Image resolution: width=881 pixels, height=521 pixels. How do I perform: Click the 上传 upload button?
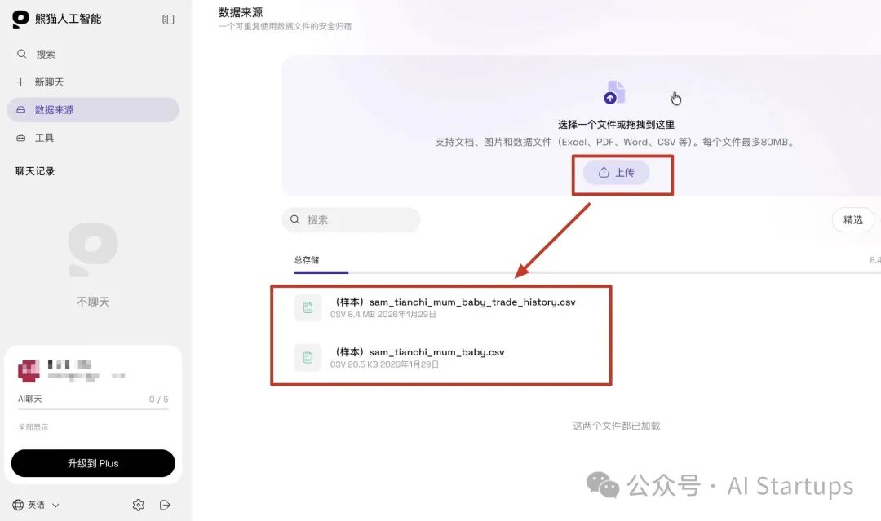(617, 172)
